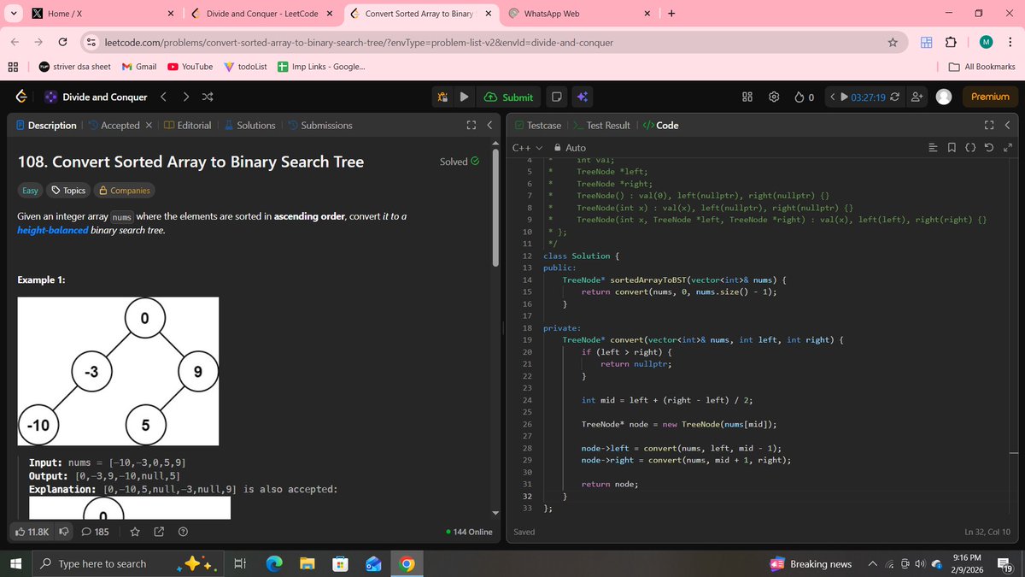Open the tab search dropdown arrow
The width and height of the screenshot is (1025, 577).
12,14
